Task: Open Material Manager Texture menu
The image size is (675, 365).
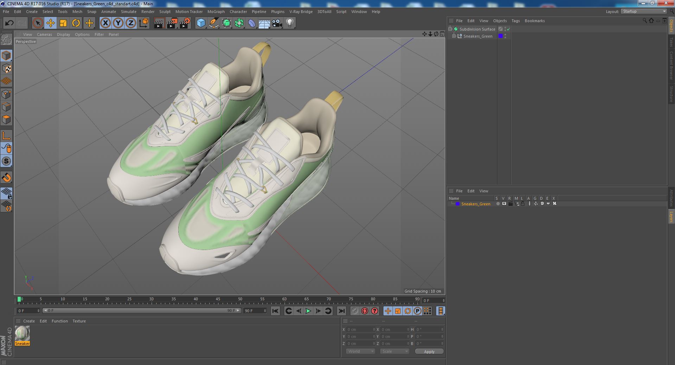Action: [x=79, y=321]
